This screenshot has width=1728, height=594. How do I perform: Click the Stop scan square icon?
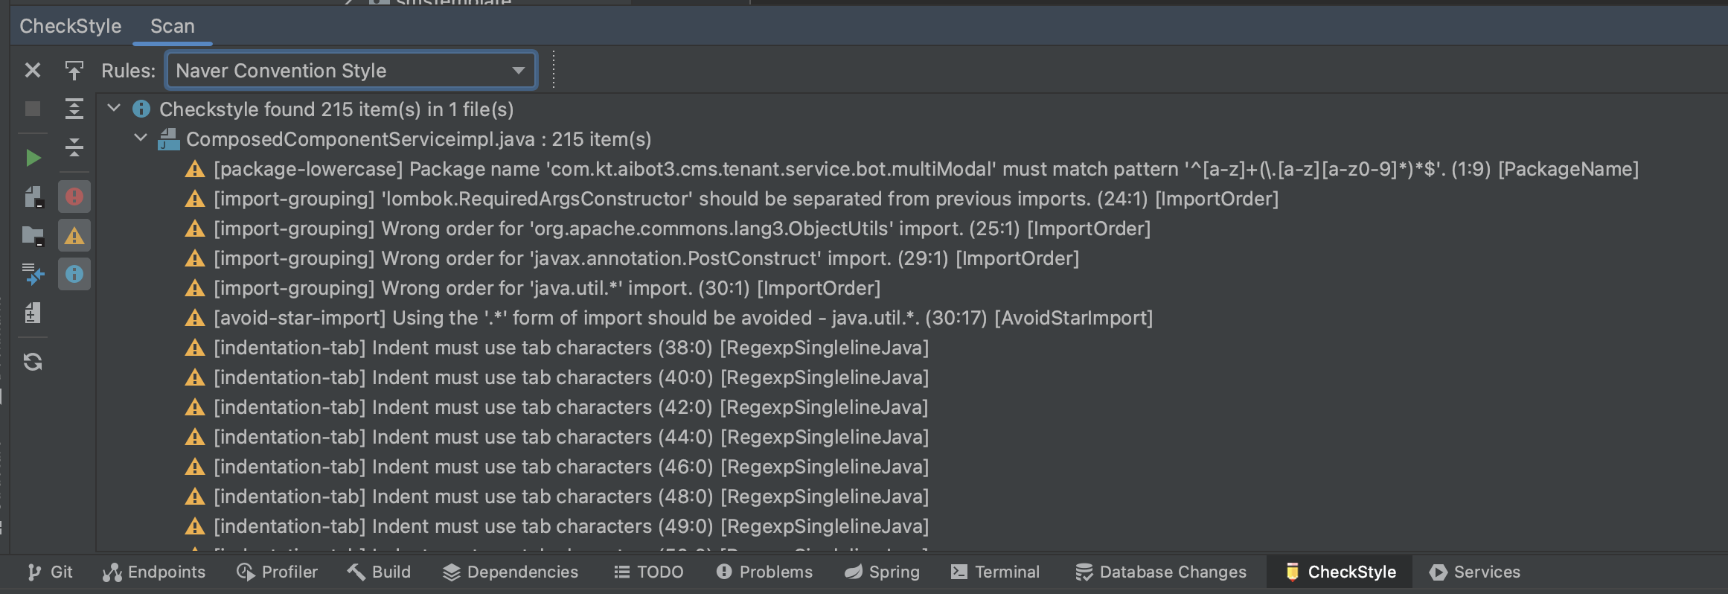click(x=33, y=109)
